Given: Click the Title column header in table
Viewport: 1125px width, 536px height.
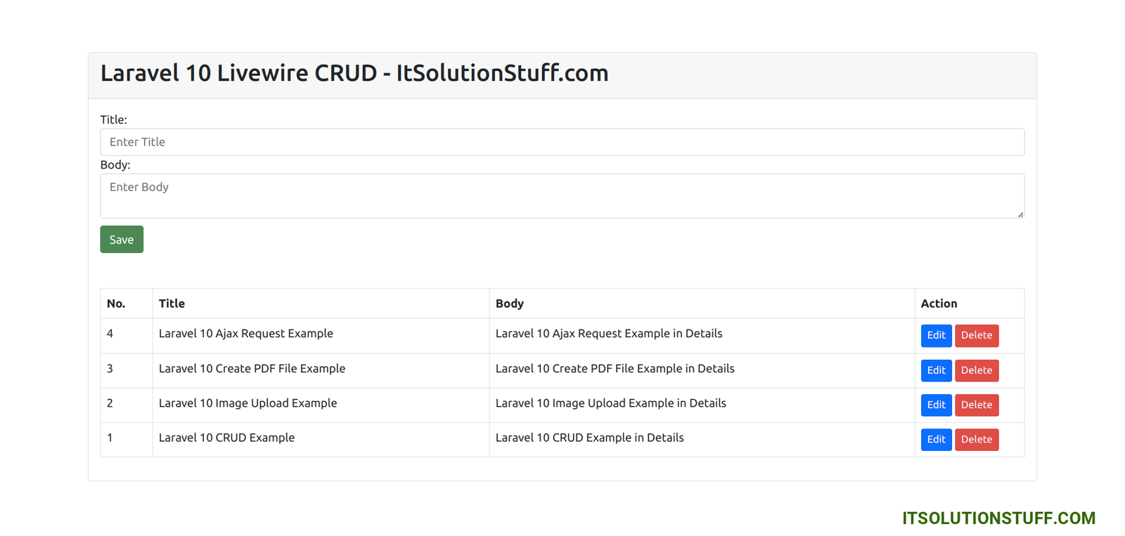Looking at the screenshot, I should 172,303.
